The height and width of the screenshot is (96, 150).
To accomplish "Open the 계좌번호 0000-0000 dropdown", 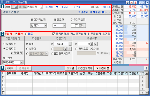I will 22,62.
